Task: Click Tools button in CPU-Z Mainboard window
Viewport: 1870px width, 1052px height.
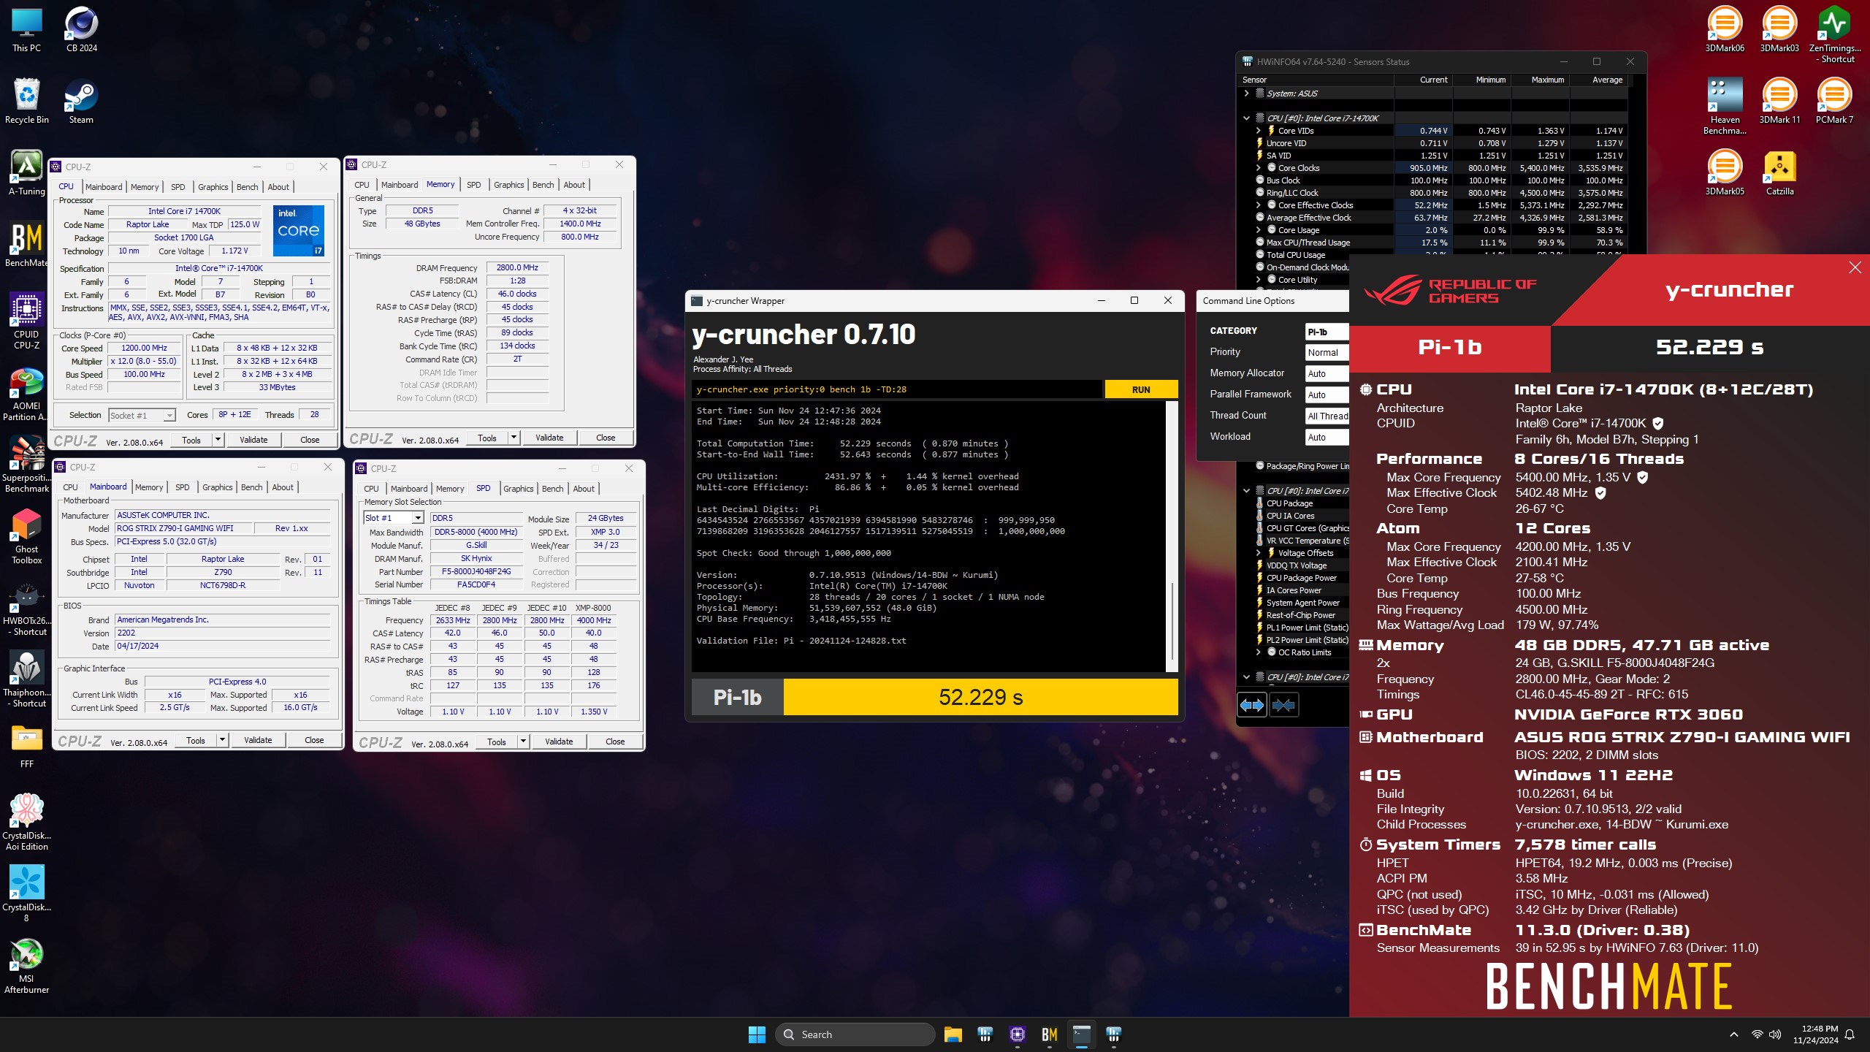Action: [x=196, y=740]
